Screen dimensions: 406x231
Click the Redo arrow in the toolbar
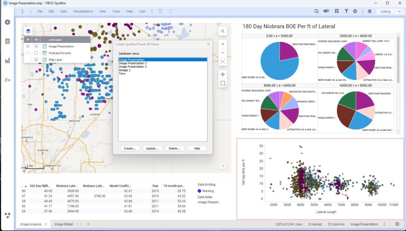click(x=171, y=11)
